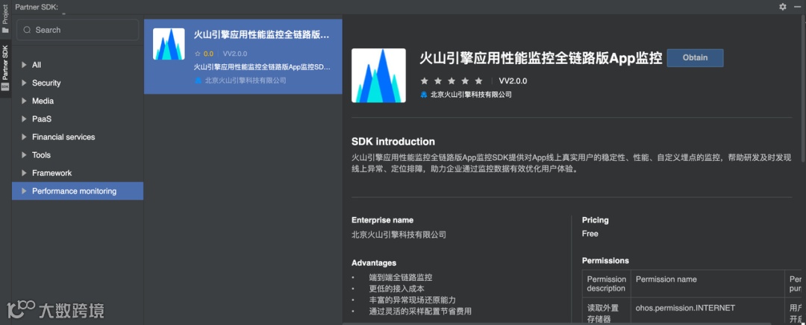Click the first rating star in the detail pane
Screen dimensions: 806x325
(424, 81)
